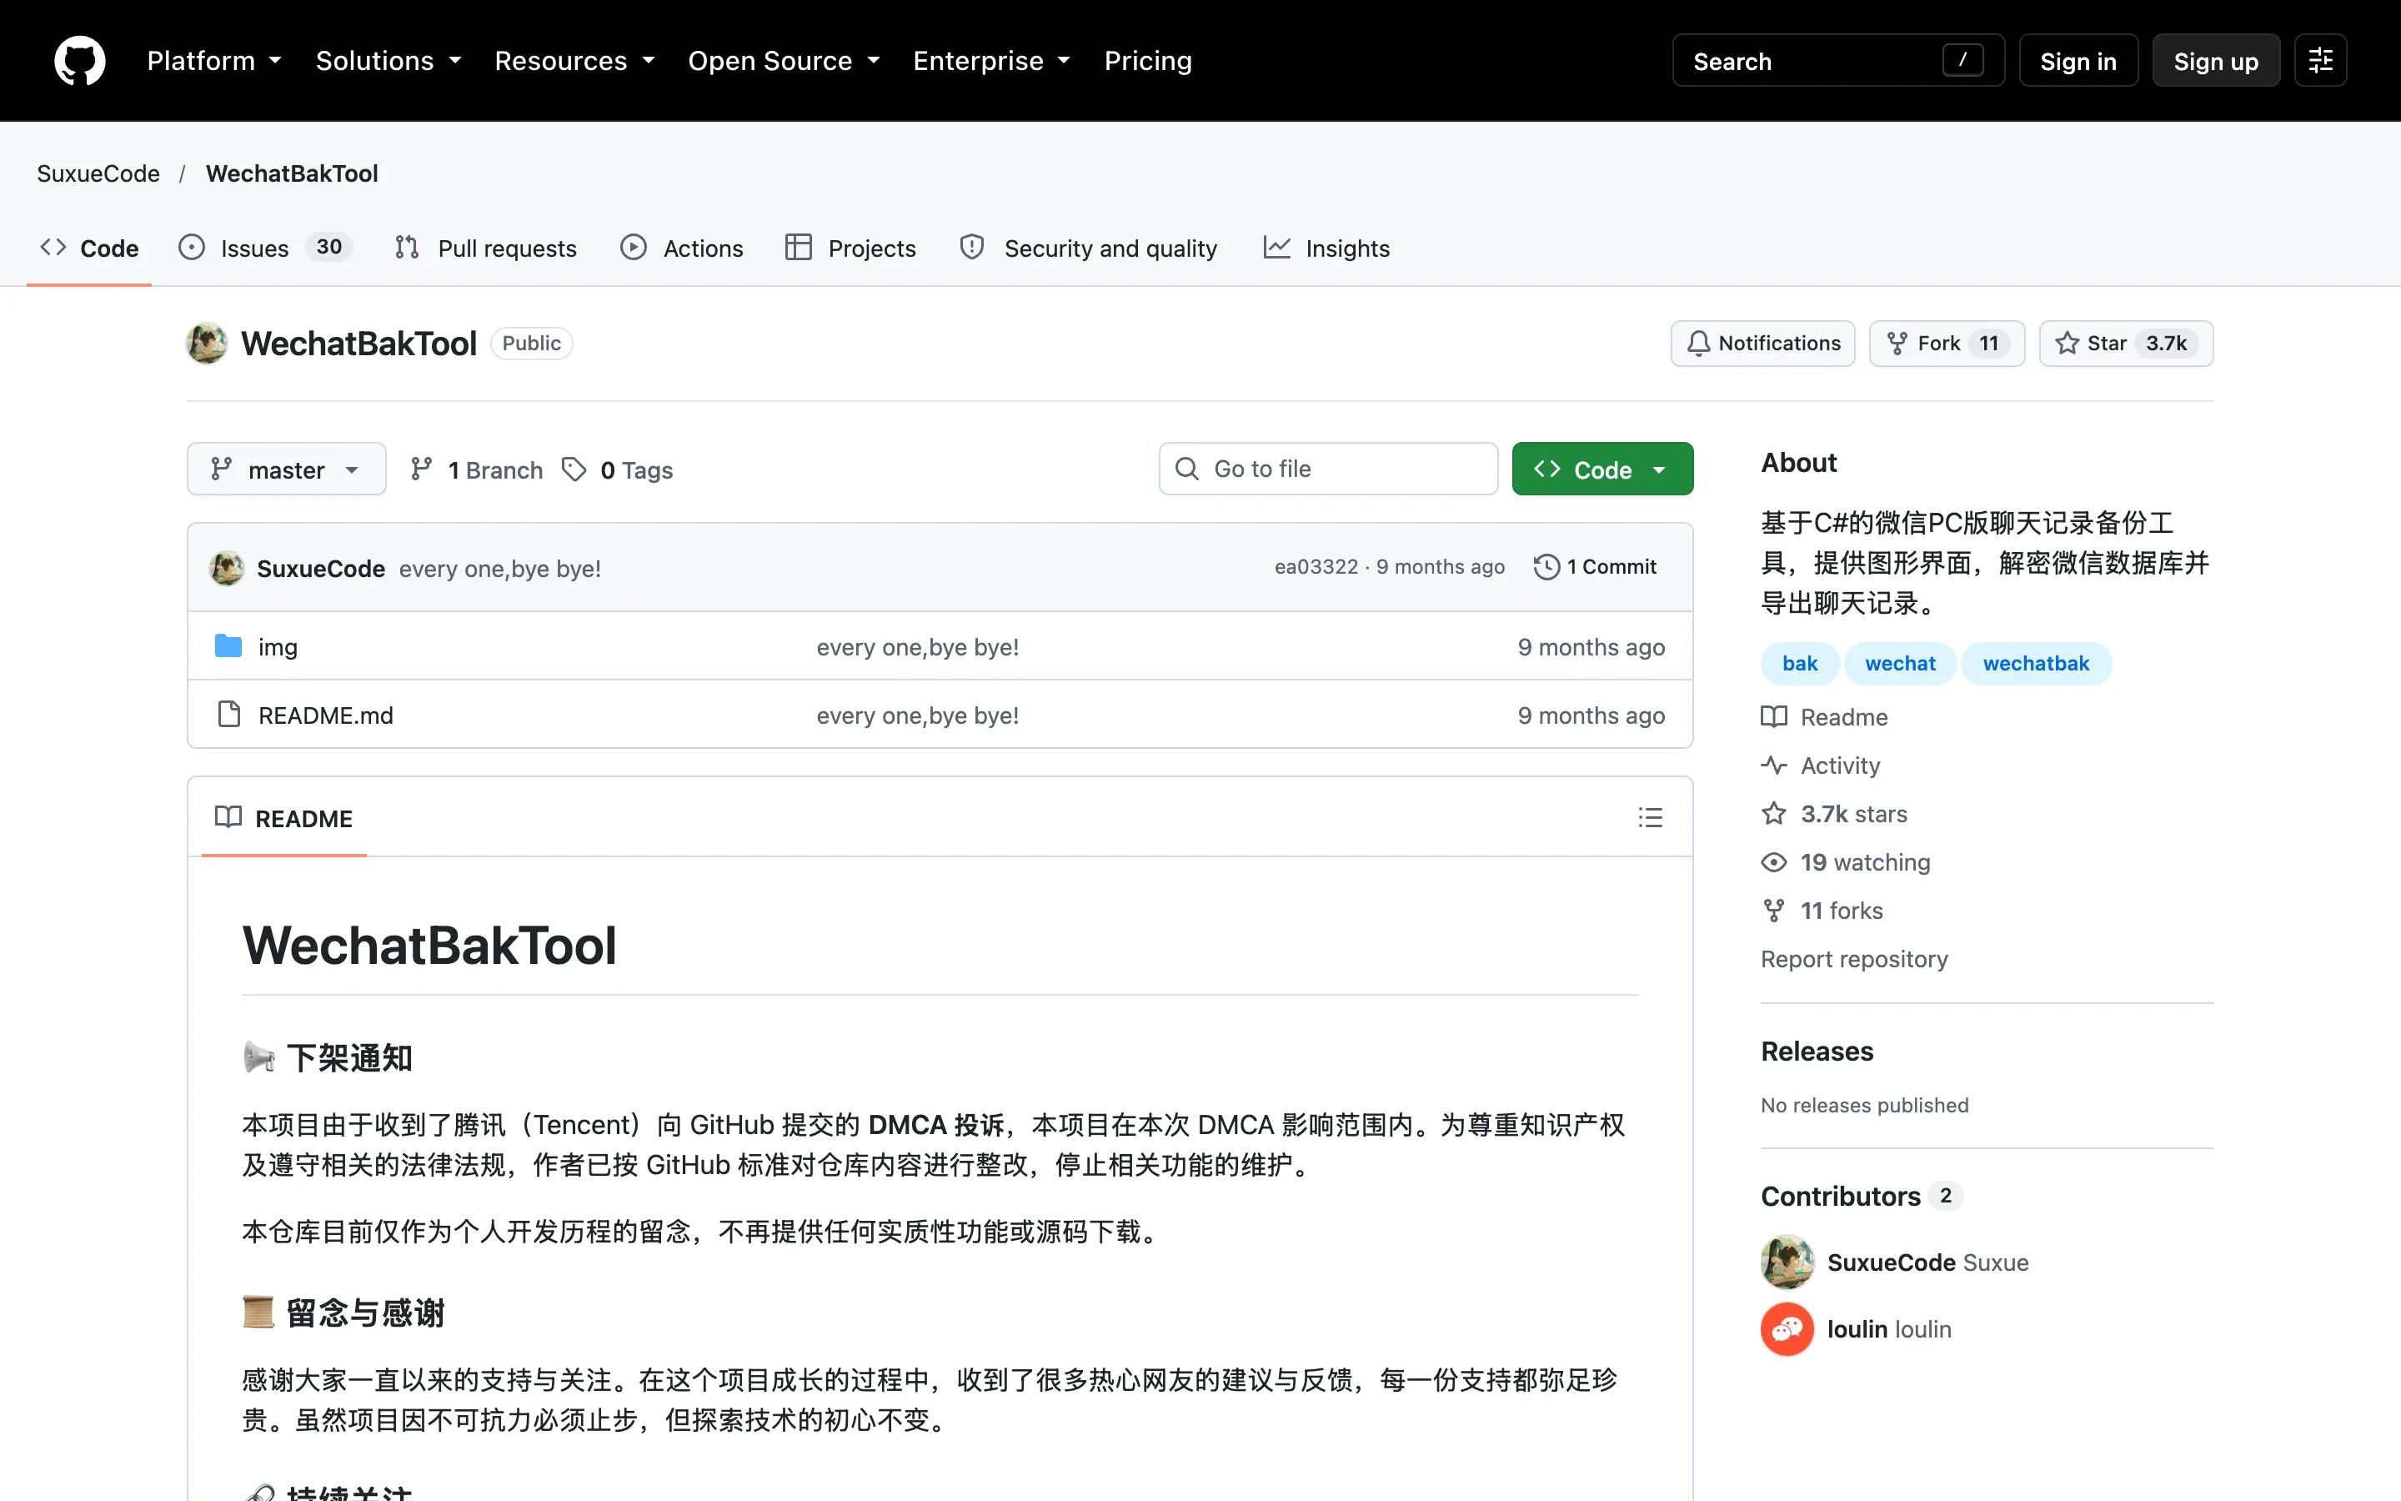2401x1501 pixels.
Task: Click SuxueCode avatar next to repository title
Action: [207, 344]
